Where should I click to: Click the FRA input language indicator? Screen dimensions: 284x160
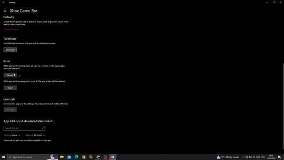pos(263,157)
